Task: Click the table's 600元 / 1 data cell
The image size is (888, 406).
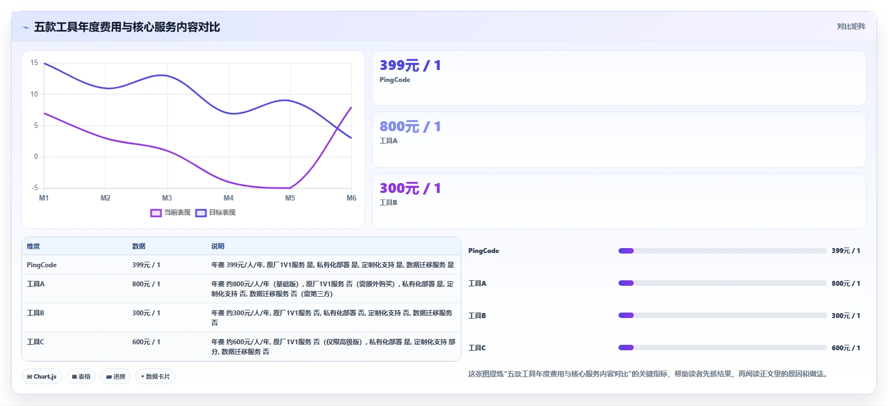Action: click(146, 342)
